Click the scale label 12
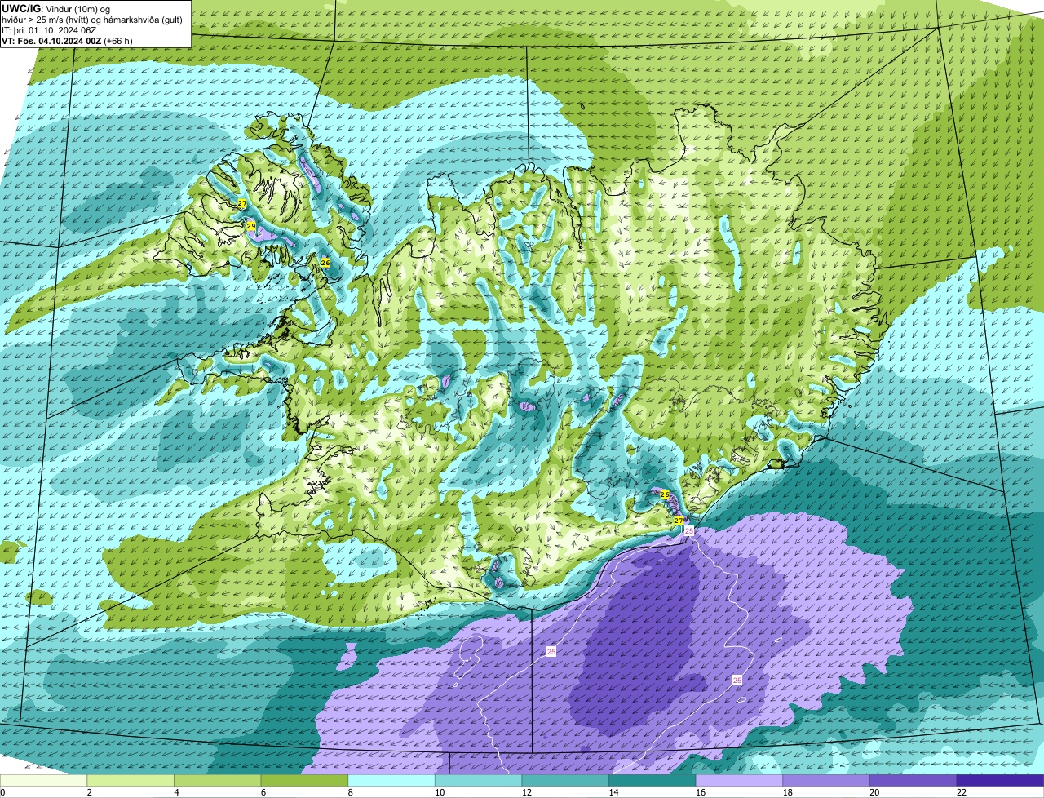Screen dimensions: 1044x798 coord(526,792)
